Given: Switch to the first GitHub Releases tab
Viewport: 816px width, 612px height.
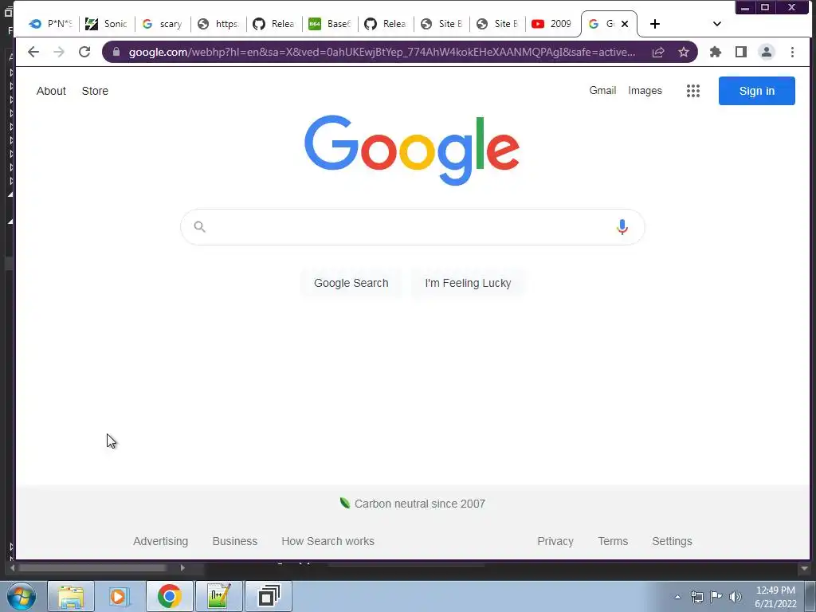Looking at the screenshot, I should click(x=275, y=24).
